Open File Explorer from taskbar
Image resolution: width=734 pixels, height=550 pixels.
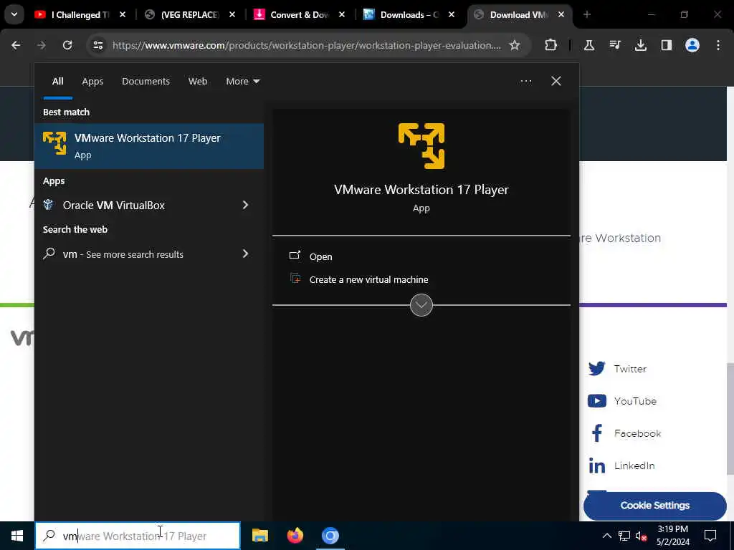click(259, 536)
